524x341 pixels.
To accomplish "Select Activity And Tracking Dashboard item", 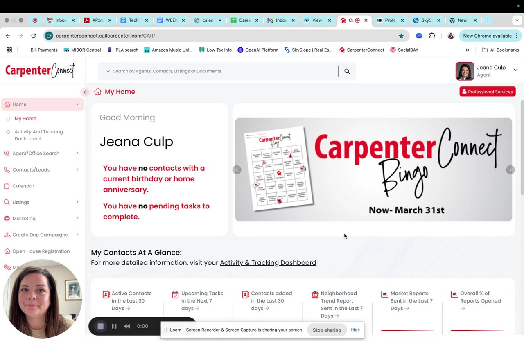I will pyautogui.click(x=39, y=135).
